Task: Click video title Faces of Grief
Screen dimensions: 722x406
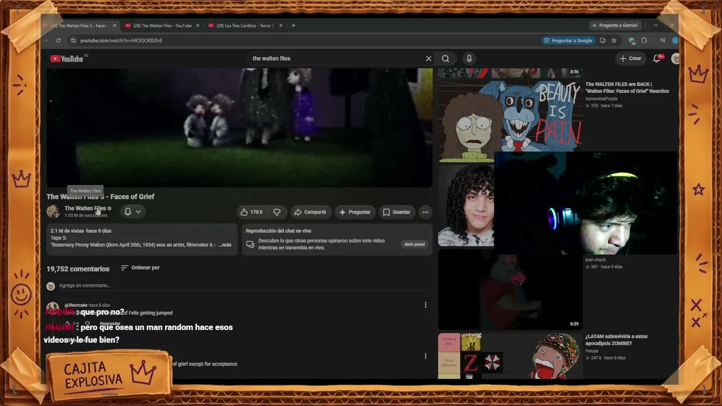Action: (100, 197)
